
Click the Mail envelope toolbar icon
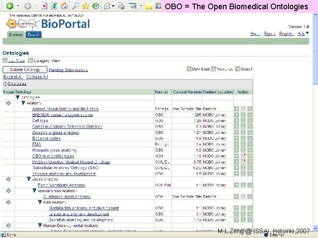[107, 6]
